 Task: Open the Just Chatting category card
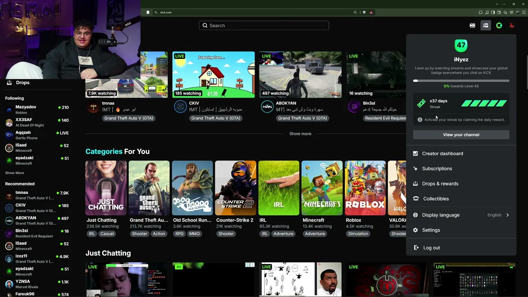[x=106, y=188]
